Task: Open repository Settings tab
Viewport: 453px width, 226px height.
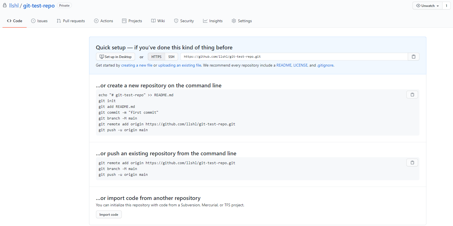Action: [x=242, y=21]
